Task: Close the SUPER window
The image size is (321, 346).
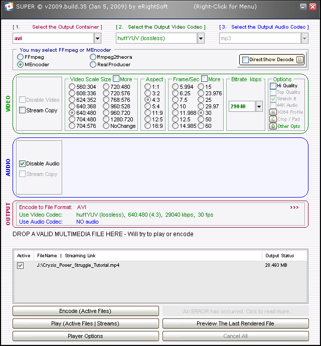Action: pyautogui.click(x=313, y=7)
